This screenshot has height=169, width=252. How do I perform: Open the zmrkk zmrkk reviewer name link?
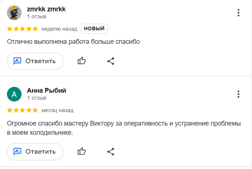click(x=46, y=9)
